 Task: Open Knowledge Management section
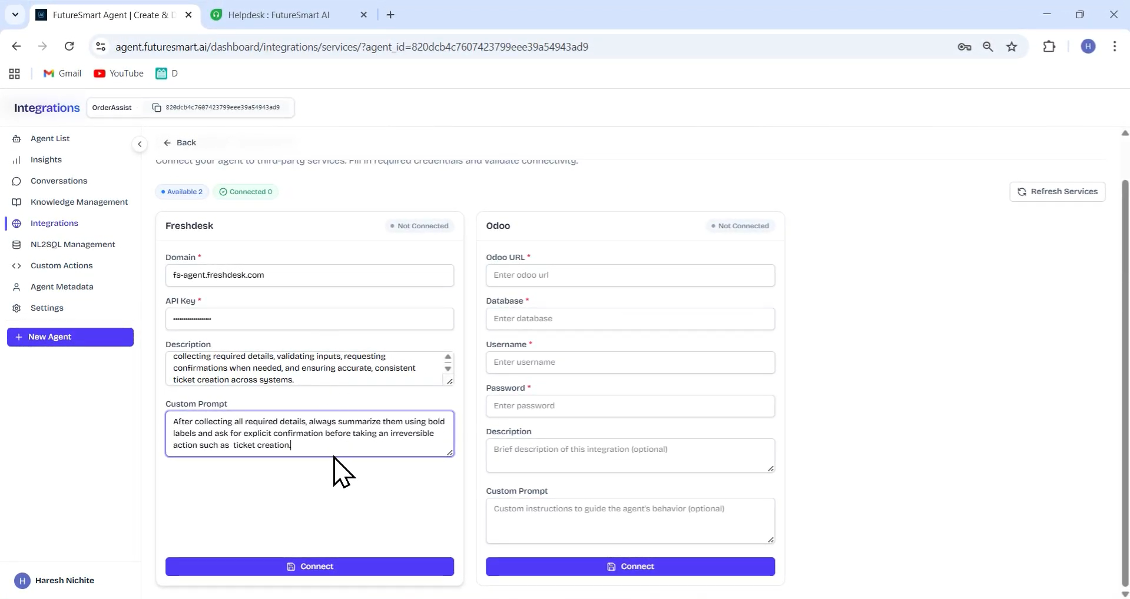point(79,202)
